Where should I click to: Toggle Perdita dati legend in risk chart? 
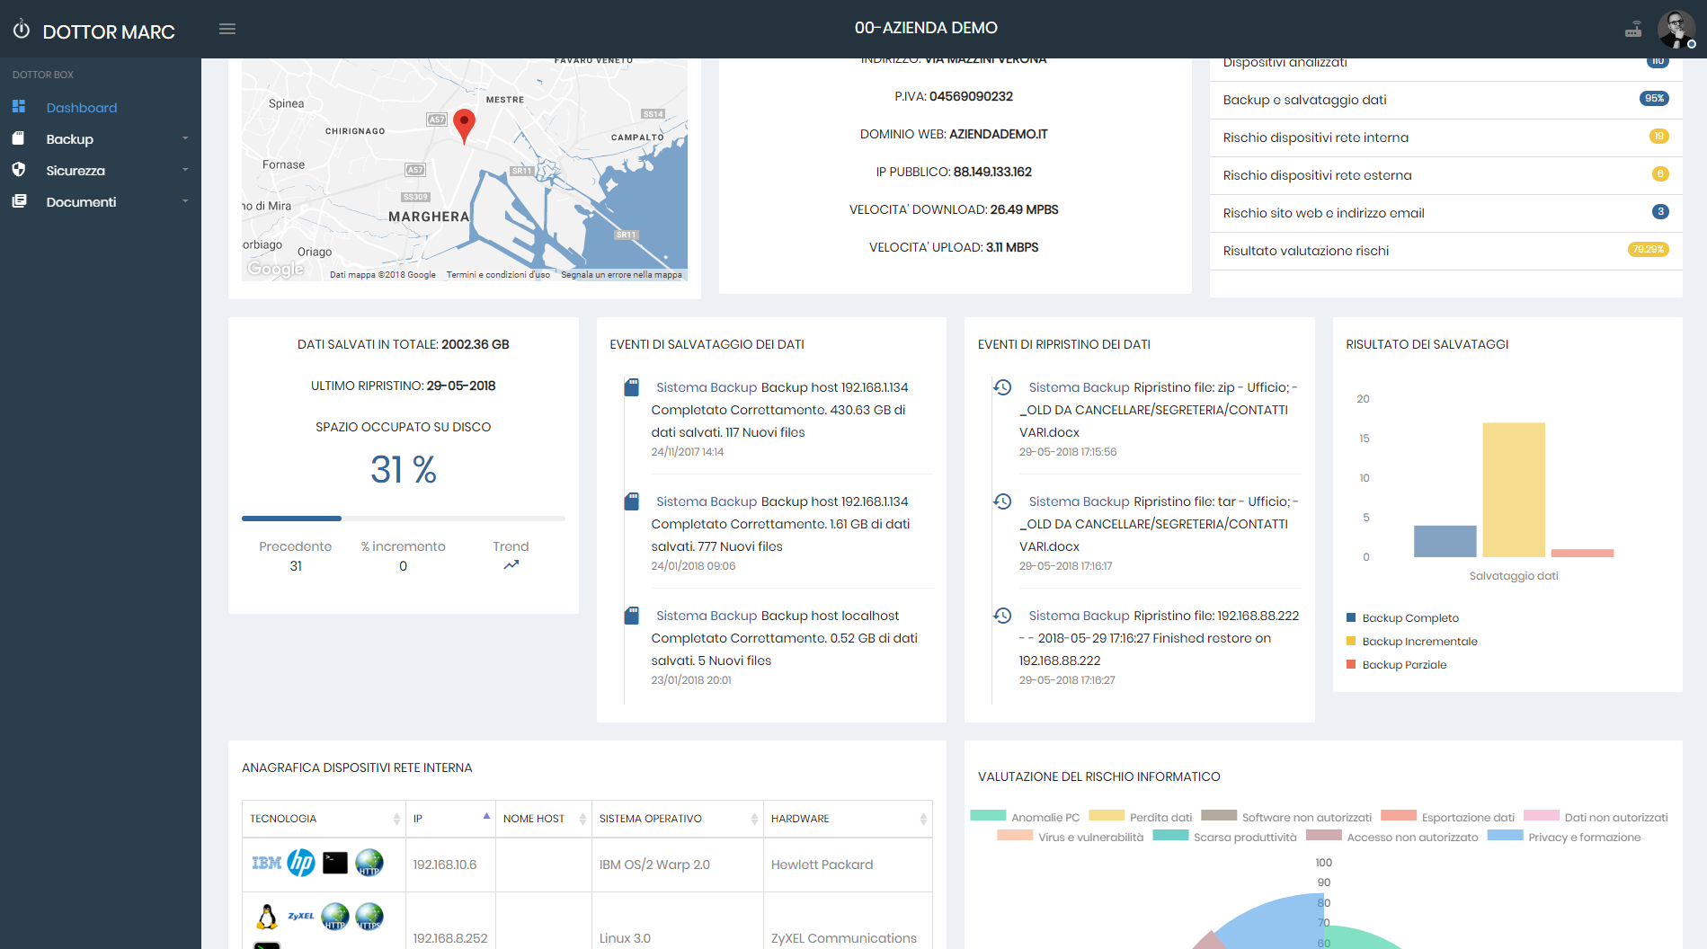1141,817
